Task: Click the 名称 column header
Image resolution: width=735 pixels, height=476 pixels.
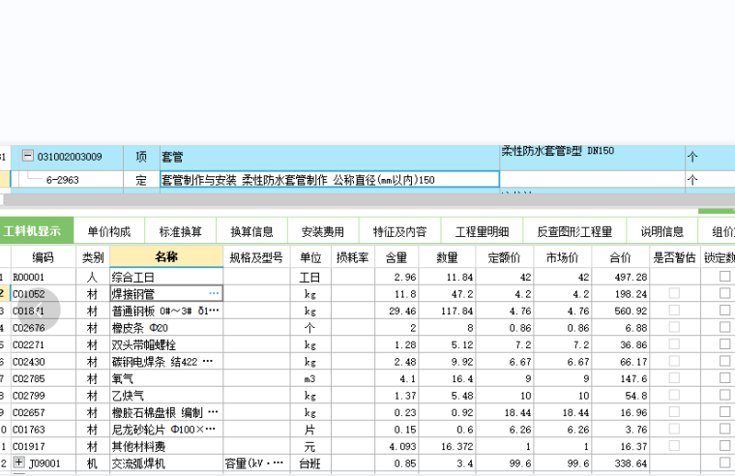Action: coord(166,257)
